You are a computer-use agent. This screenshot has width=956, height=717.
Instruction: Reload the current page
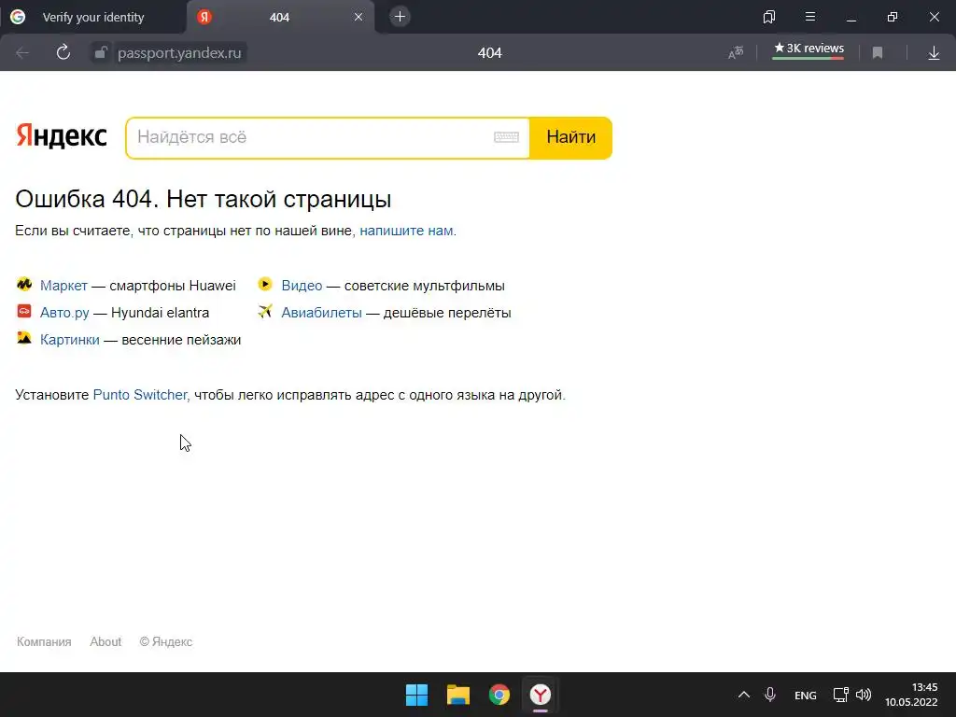point(63,52)
